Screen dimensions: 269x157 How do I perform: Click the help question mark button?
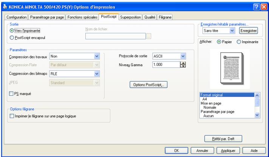[256, 7]
